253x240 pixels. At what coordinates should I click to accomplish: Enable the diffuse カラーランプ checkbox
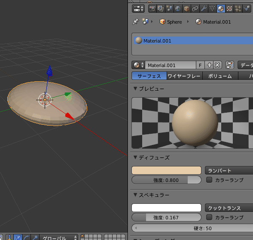point(209,180)
